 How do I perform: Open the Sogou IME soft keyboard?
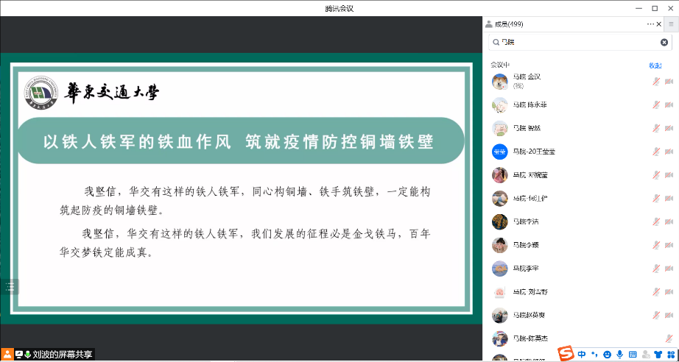tap(633, 354)
